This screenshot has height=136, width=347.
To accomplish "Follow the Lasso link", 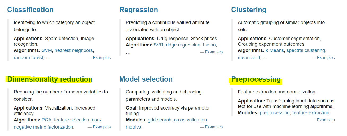I will (x=209, y=45).
